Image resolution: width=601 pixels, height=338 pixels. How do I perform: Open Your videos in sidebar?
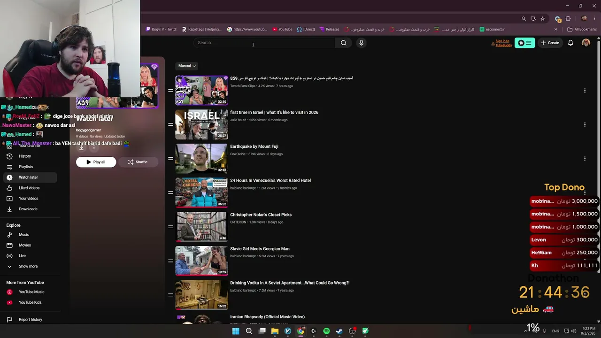tap(28, 199)
